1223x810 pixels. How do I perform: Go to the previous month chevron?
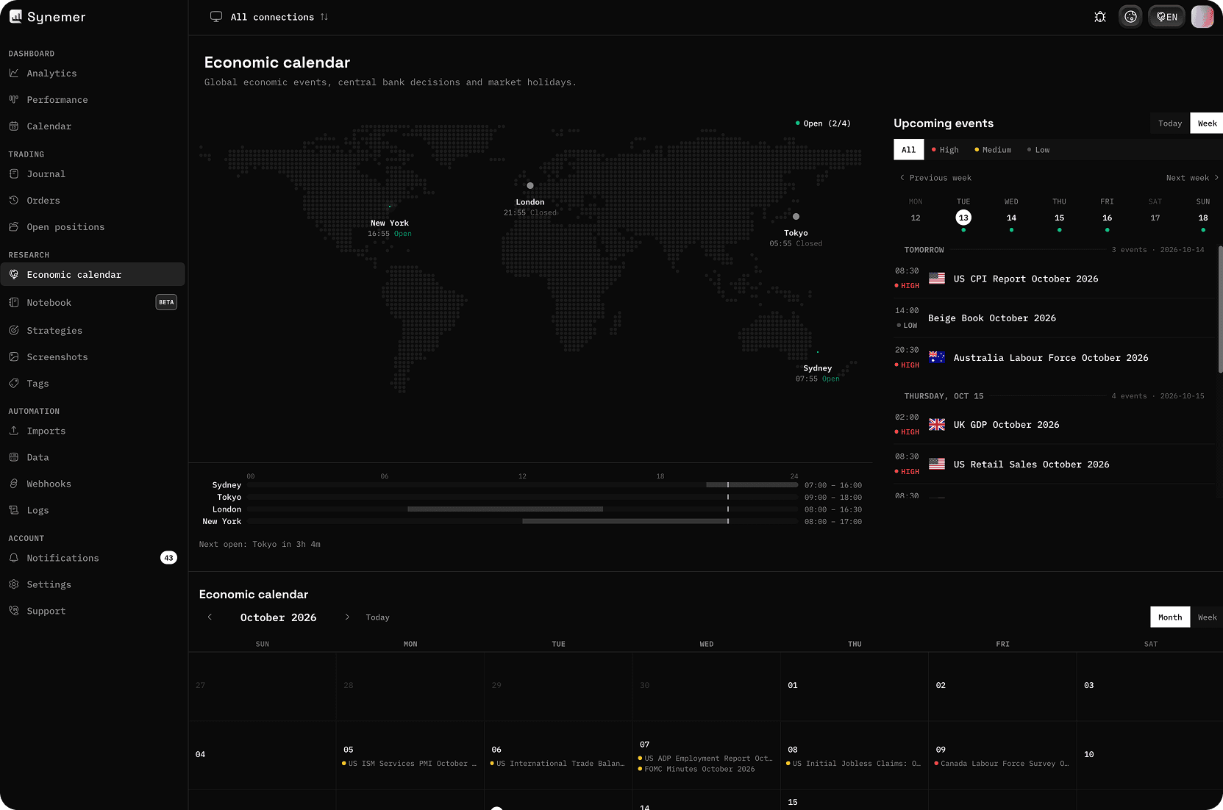[x=210, y=617]
